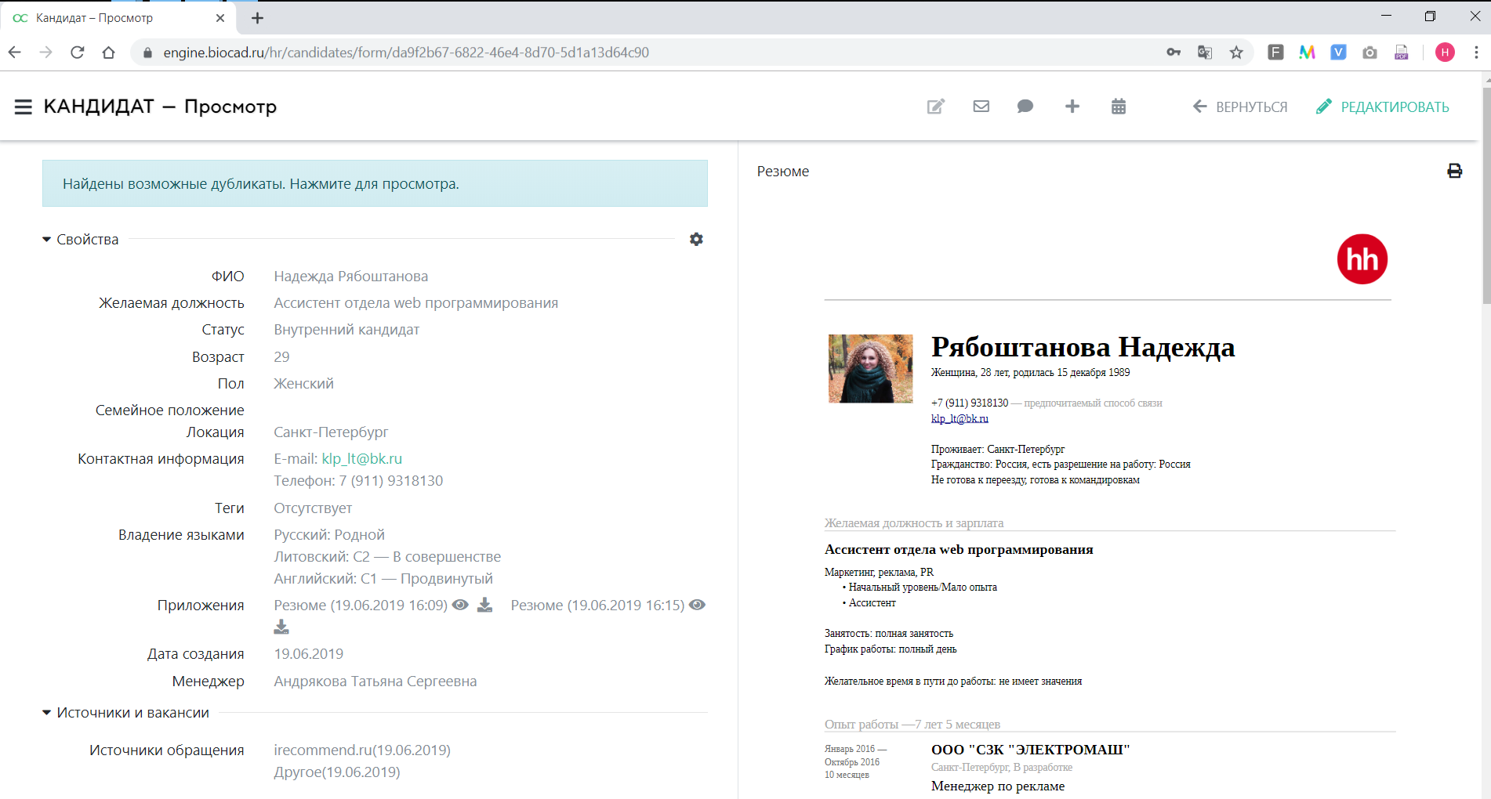Viewport: 1491px width, 799px height.
Task: Click the РЕДАКТИРОВАТЬ button
Action: pos(1383,107)
